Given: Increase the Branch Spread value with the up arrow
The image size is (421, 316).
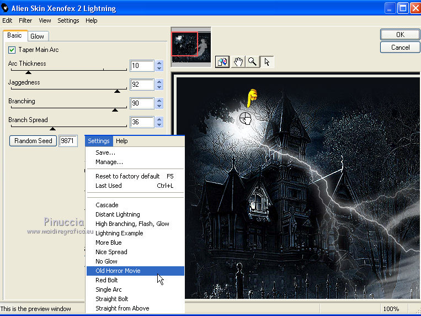Looking at the screenshot, I should pyautogui.click(x=159, y=120).
